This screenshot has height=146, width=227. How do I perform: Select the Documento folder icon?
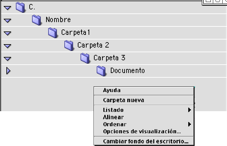tap(101, 70)
